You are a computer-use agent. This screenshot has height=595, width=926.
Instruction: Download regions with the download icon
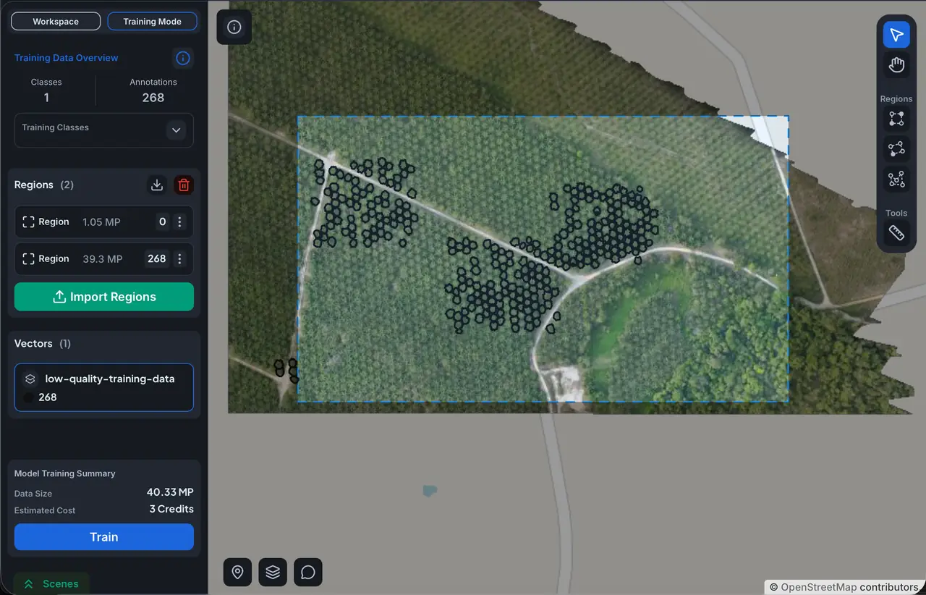coord(157,185)
